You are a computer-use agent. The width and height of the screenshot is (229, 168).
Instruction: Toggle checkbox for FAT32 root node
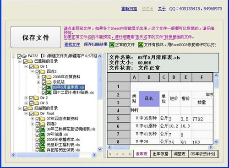pos(19,56)
